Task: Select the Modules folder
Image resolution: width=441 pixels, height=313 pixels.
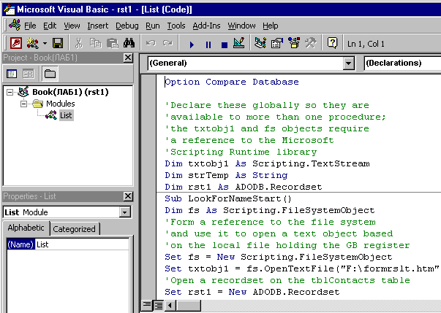Action: [61, 104]
